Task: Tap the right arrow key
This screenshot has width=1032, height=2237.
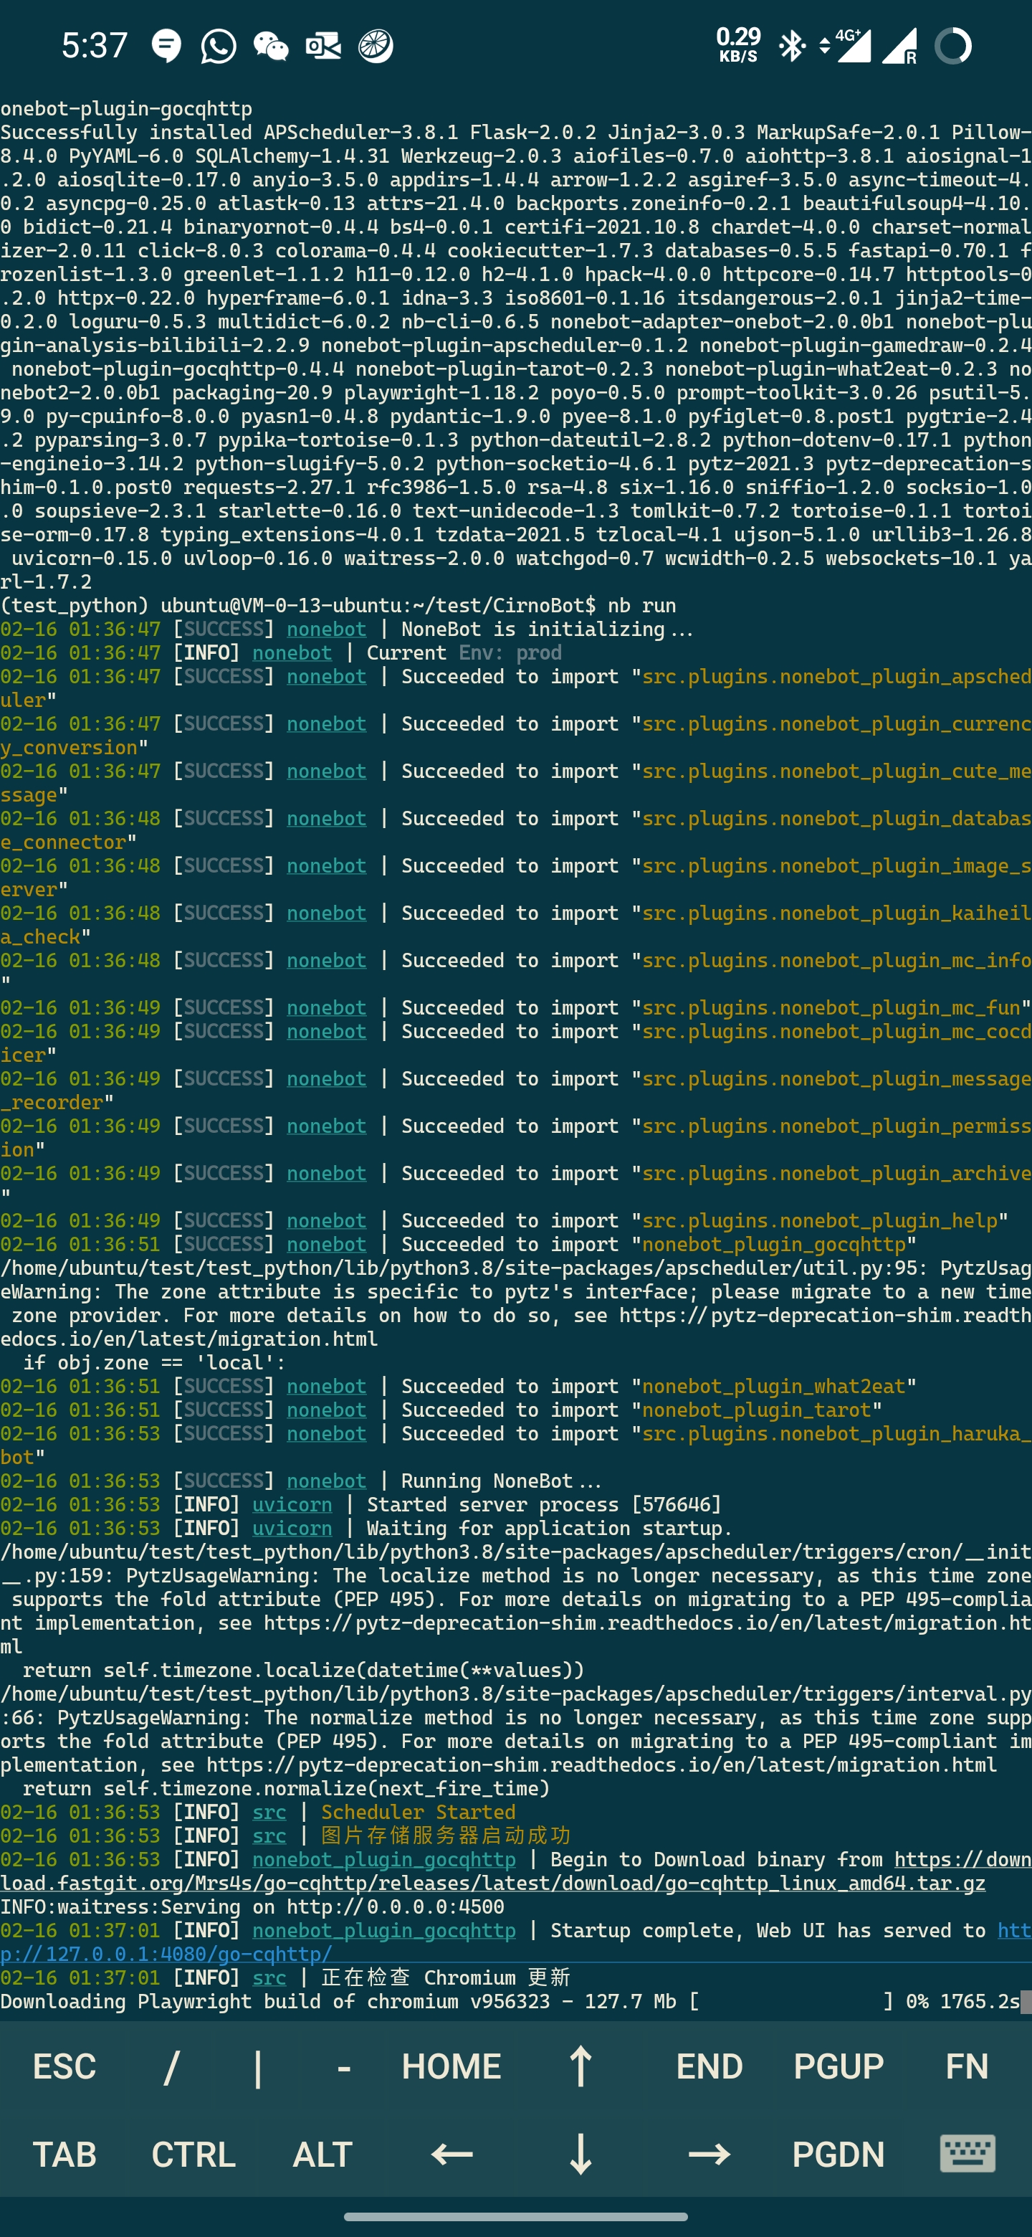Action: point(709,2155)
